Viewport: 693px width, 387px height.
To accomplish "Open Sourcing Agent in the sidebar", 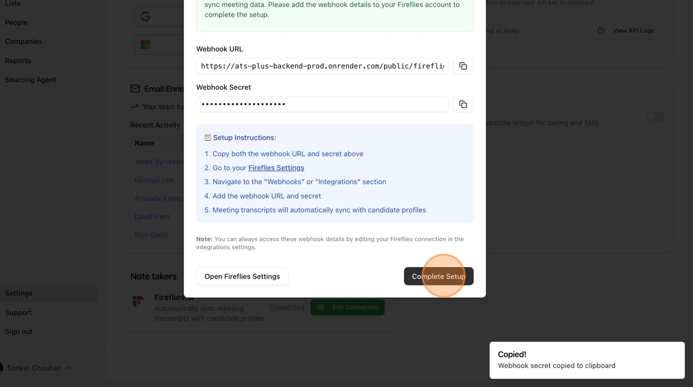I will (30, 80).
